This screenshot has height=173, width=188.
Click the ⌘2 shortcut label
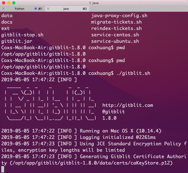point(85,9)
